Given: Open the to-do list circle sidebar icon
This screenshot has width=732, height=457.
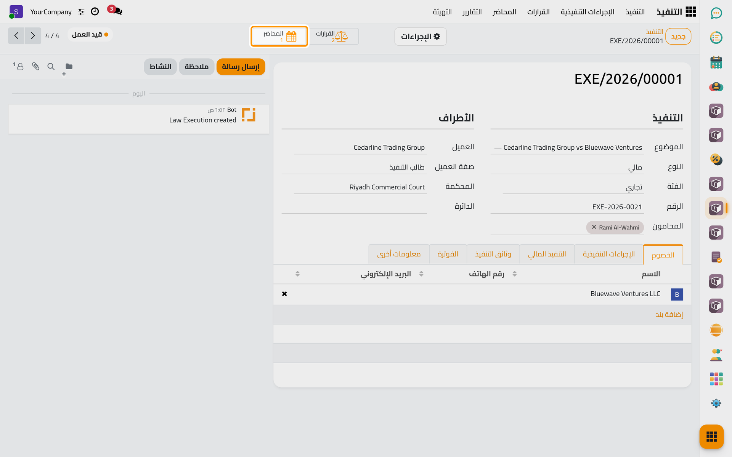Looking at the screenshot, I should coord(716,38).
